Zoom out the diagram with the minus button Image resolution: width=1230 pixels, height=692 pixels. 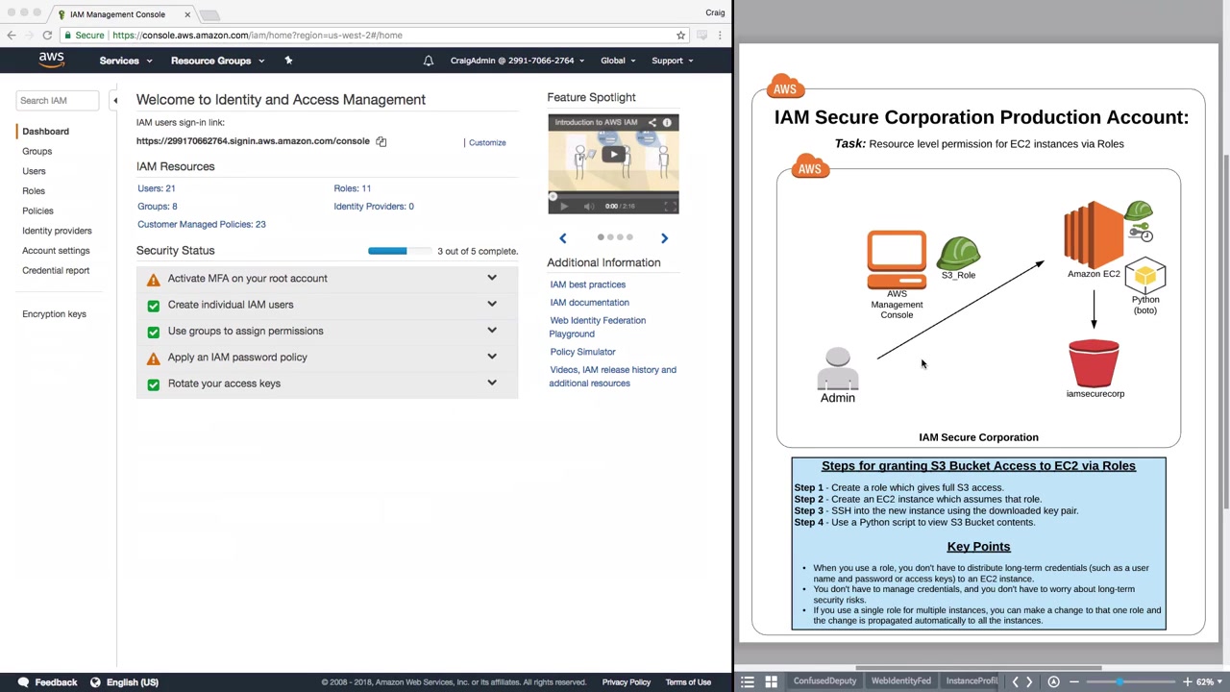[1074, 681]
